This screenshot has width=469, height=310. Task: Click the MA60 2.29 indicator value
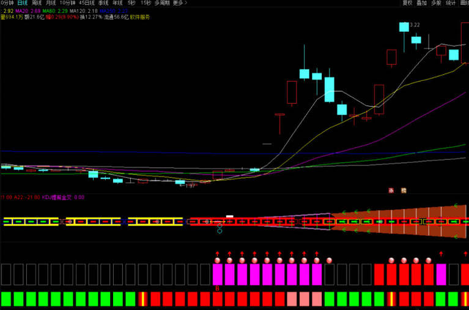tap(55, 11)
